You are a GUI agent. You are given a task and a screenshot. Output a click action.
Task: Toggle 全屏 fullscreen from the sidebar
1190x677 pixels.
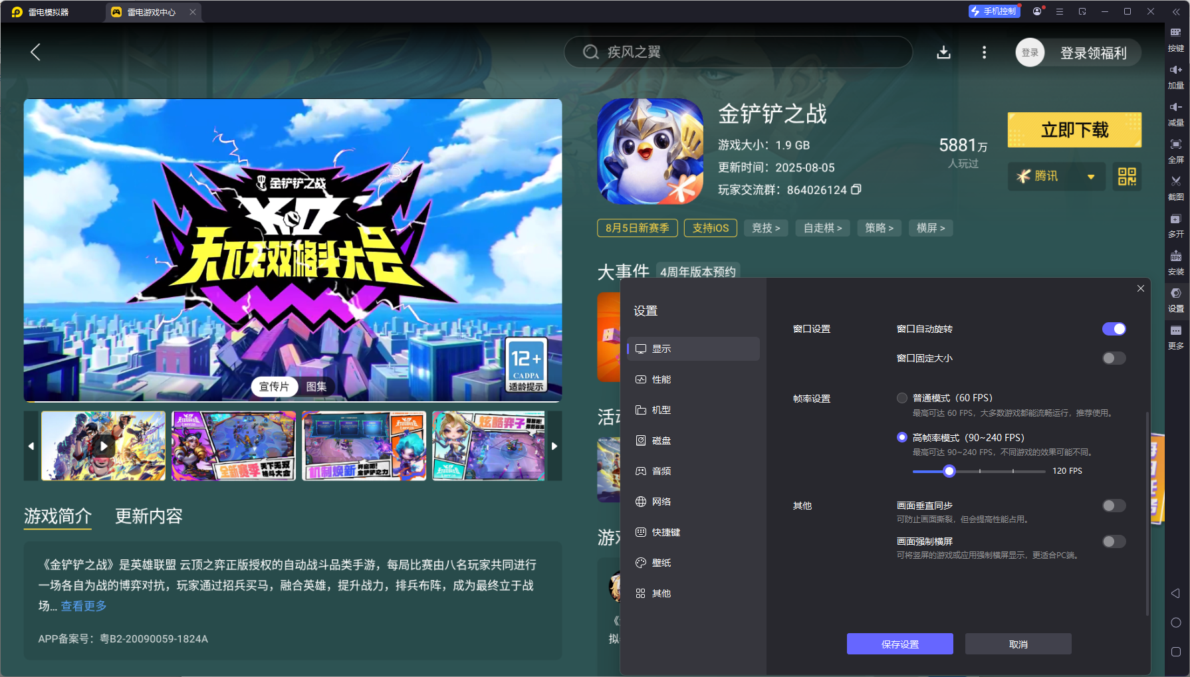[x=1175, y=150]
